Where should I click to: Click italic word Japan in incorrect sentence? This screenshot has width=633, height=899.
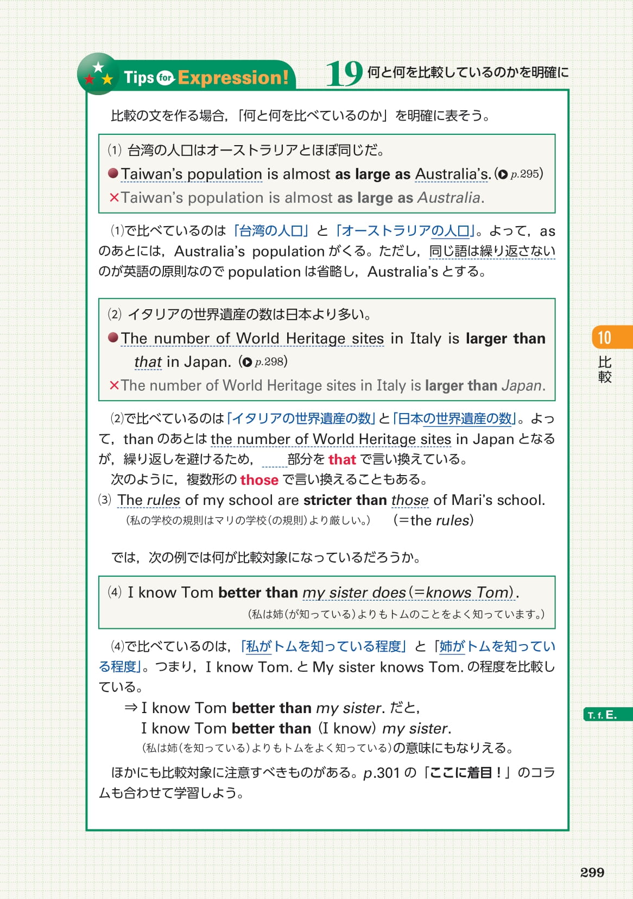[x=522, y=385]
